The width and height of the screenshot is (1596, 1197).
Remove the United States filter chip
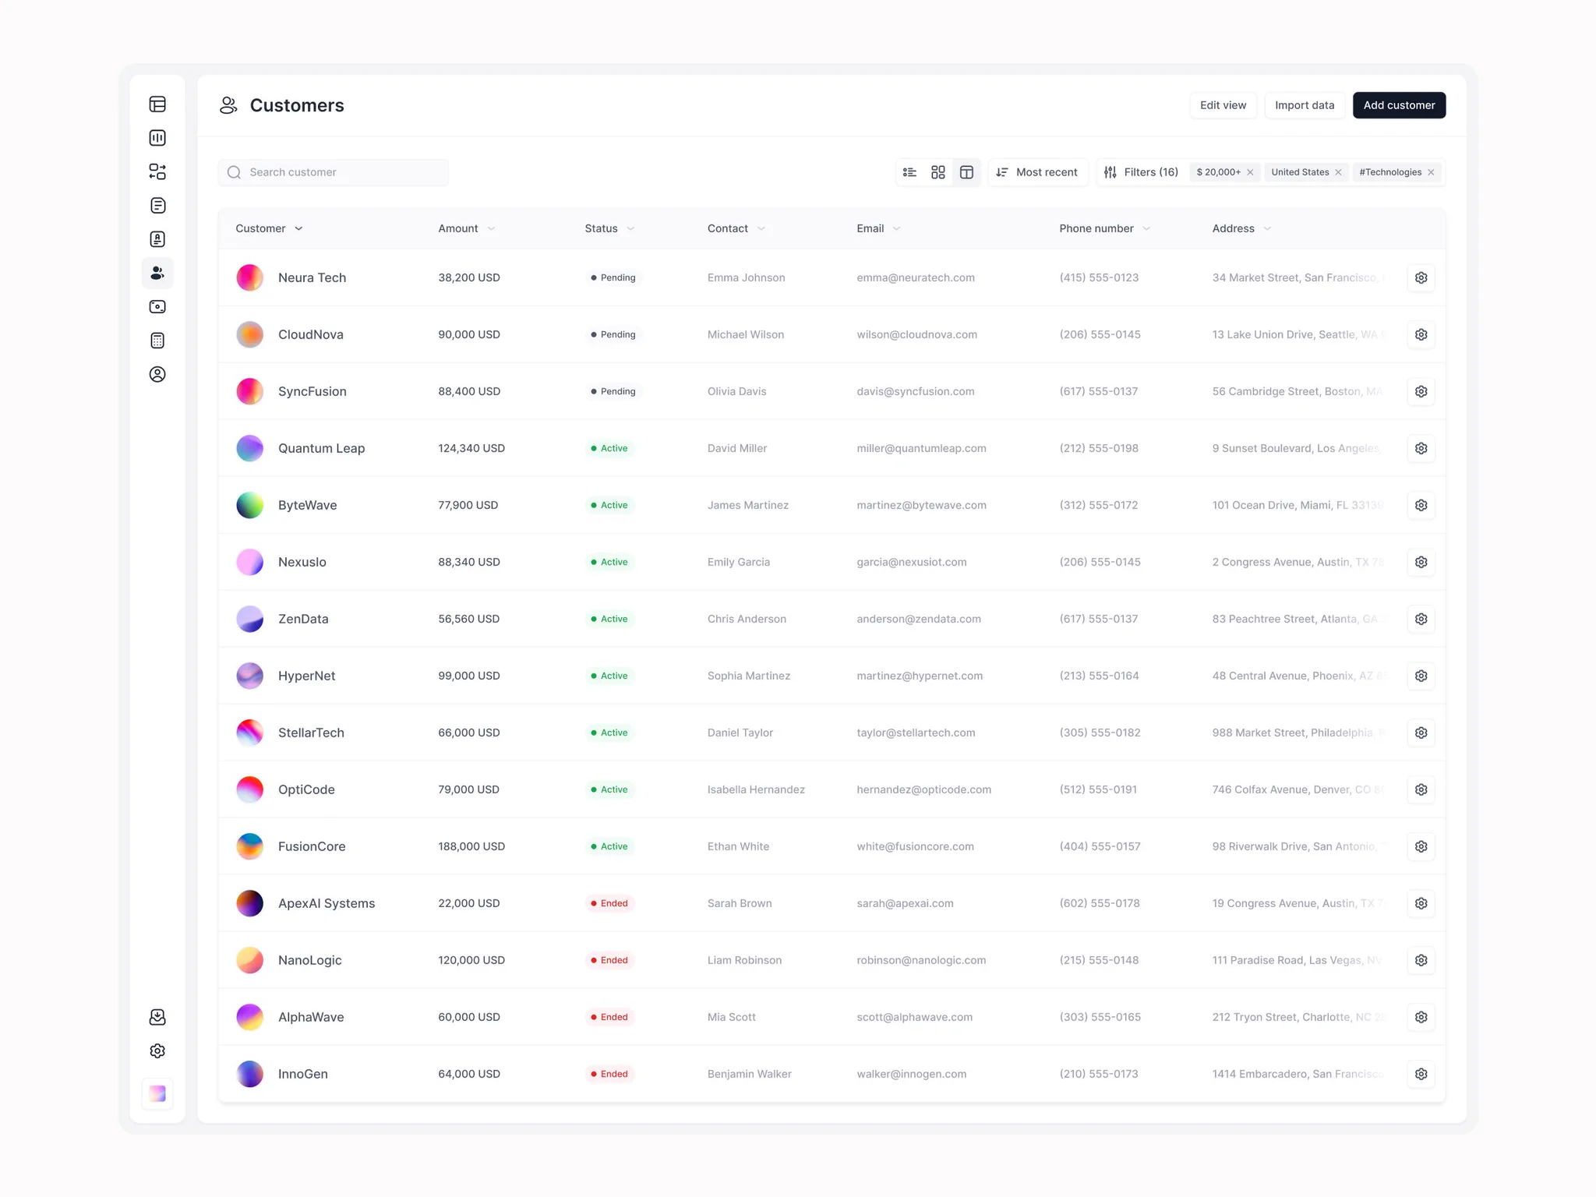[1338, 172]
